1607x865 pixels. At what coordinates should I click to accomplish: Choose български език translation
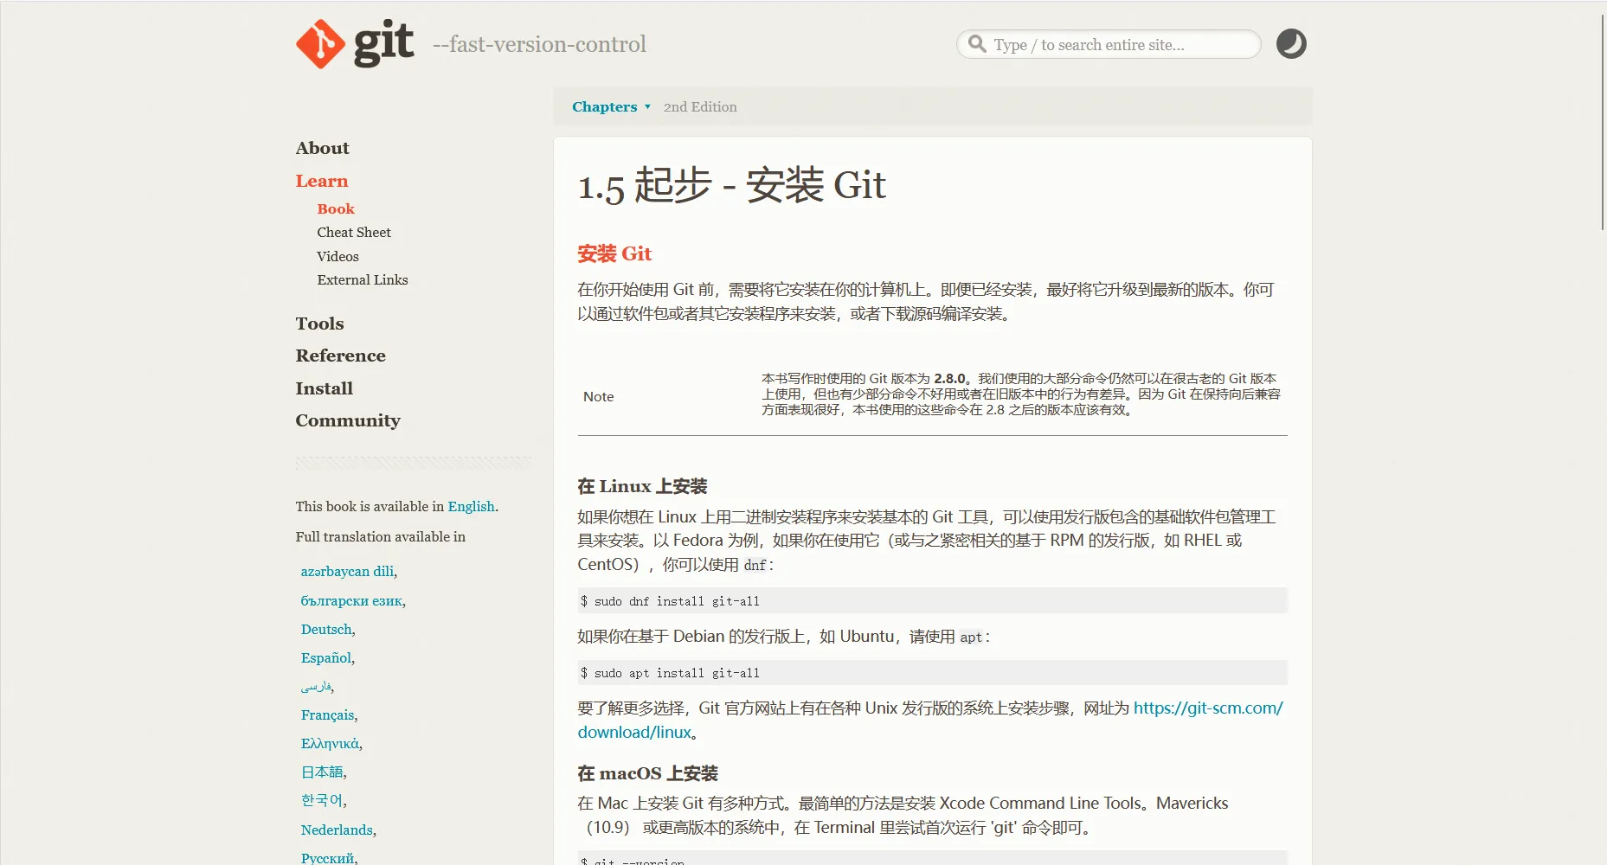click(351, 601)
